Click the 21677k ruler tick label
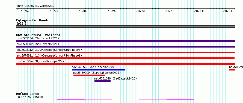This screenshot has height=103, width=243. (x=53, y=11)
